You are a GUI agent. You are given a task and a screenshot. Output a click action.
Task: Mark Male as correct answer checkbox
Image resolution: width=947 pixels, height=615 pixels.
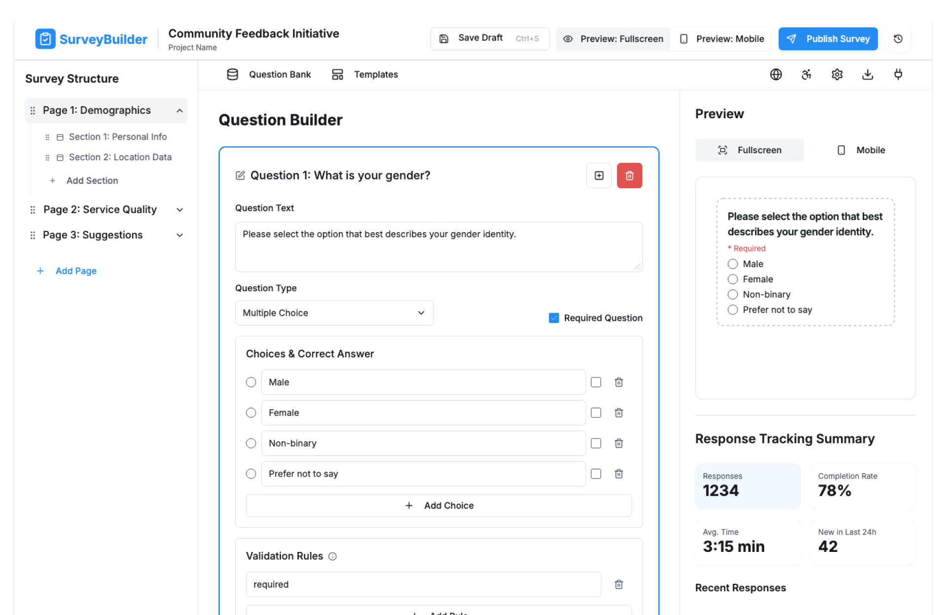point(596,382)
